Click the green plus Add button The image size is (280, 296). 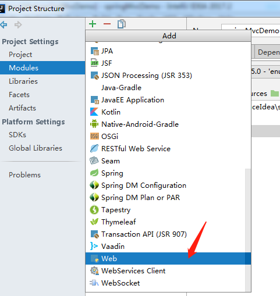(93, 24)
